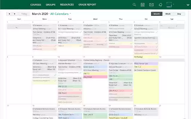Open QUIZ: Quiz 5 event
This screenshot has width=191, height=119.
click(121, 115)
